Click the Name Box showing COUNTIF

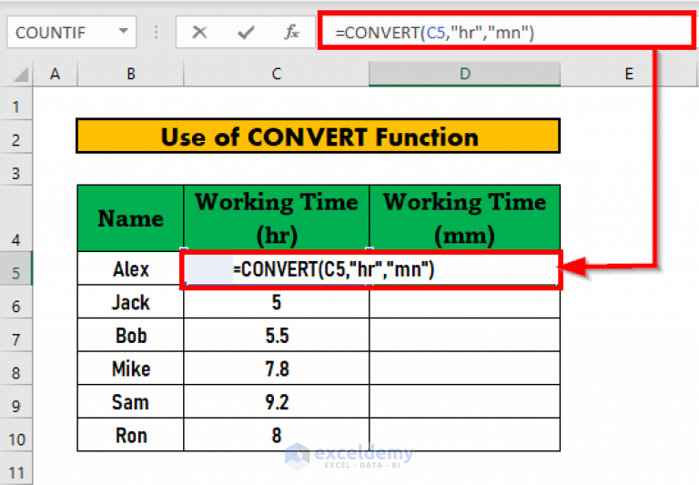coord(71,32)
